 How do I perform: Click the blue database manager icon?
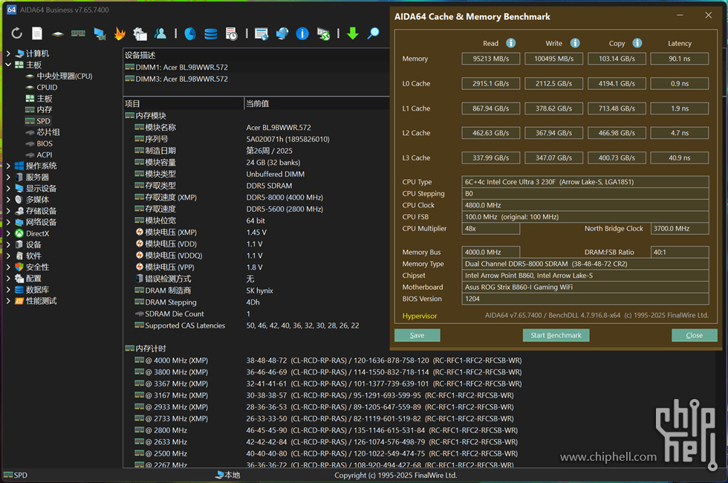coord(211,33)
